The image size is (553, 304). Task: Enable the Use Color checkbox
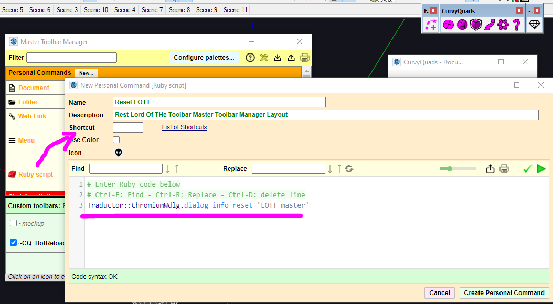[116, 140]
